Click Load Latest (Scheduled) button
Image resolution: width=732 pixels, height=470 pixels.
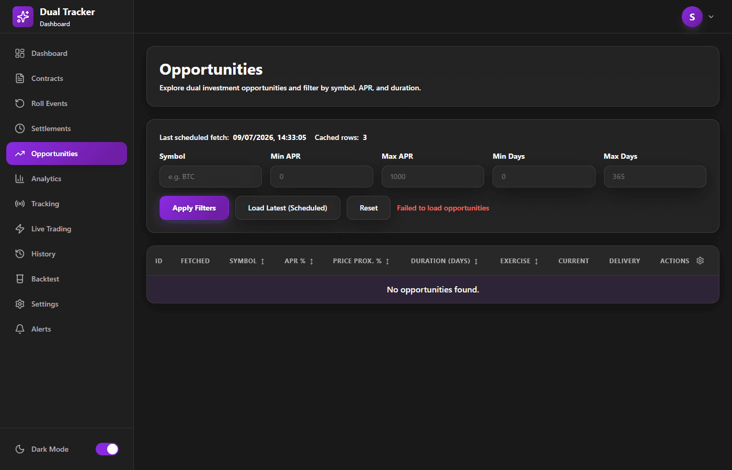click(288, 208)
